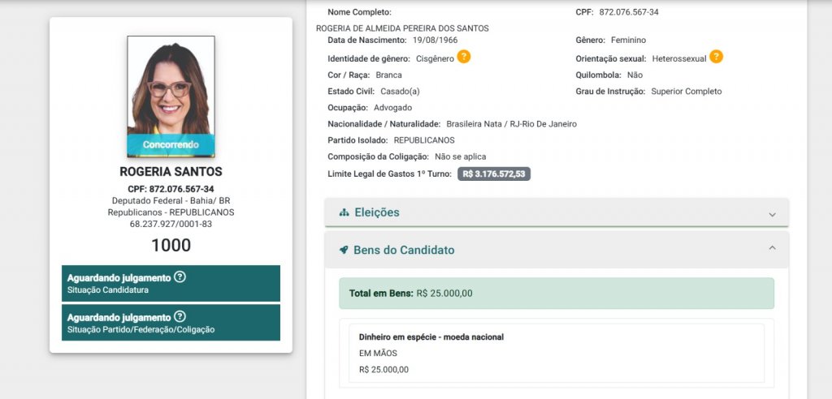Click the candidate photo thumbnail

tap(171, 97)
